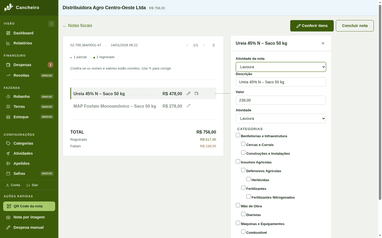Enable the Herbicidas category checkbox

click(x=249, y=179)
